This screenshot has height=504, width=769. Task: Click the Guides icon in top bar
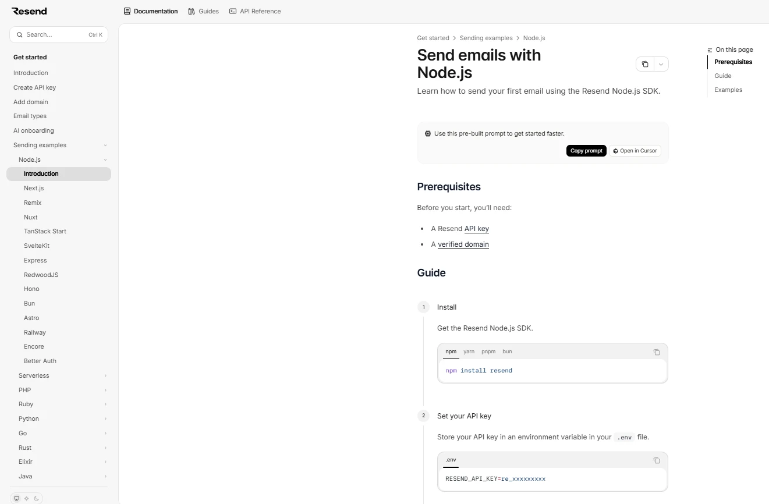(192, 11)
